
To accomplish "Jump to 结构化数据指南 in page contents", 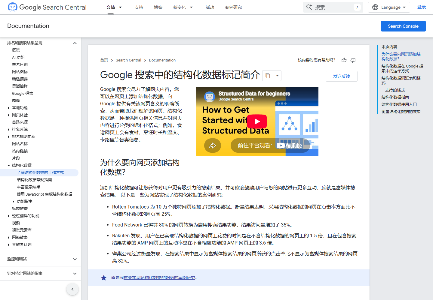I will coord(395,97).
